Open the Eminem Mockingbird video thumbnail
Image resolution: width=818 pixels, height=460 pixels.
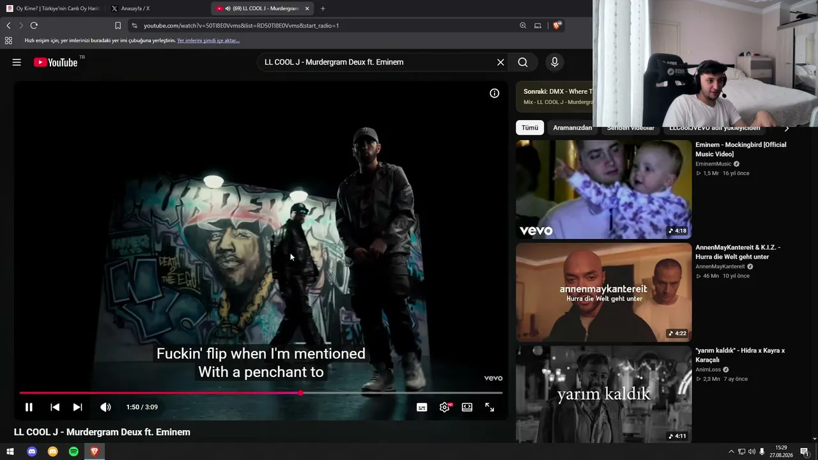tap(603, 190)
